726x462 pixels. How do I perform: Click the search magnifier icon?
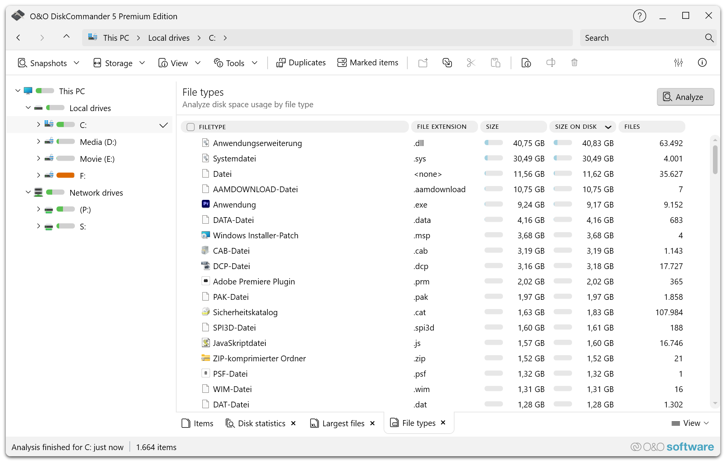[x=709, y=38]
